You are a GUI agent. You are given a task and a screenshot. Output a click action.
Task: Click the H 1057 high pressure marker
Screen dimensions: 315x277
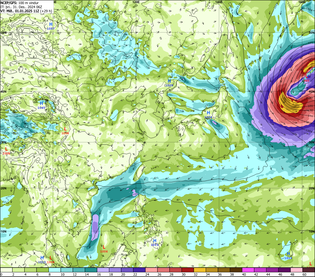click(51, 26)
